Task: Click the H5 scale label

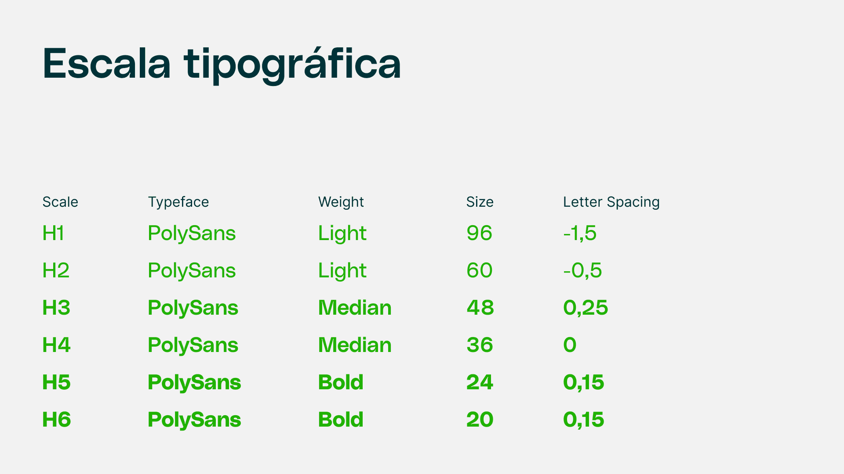Action: 56,382
